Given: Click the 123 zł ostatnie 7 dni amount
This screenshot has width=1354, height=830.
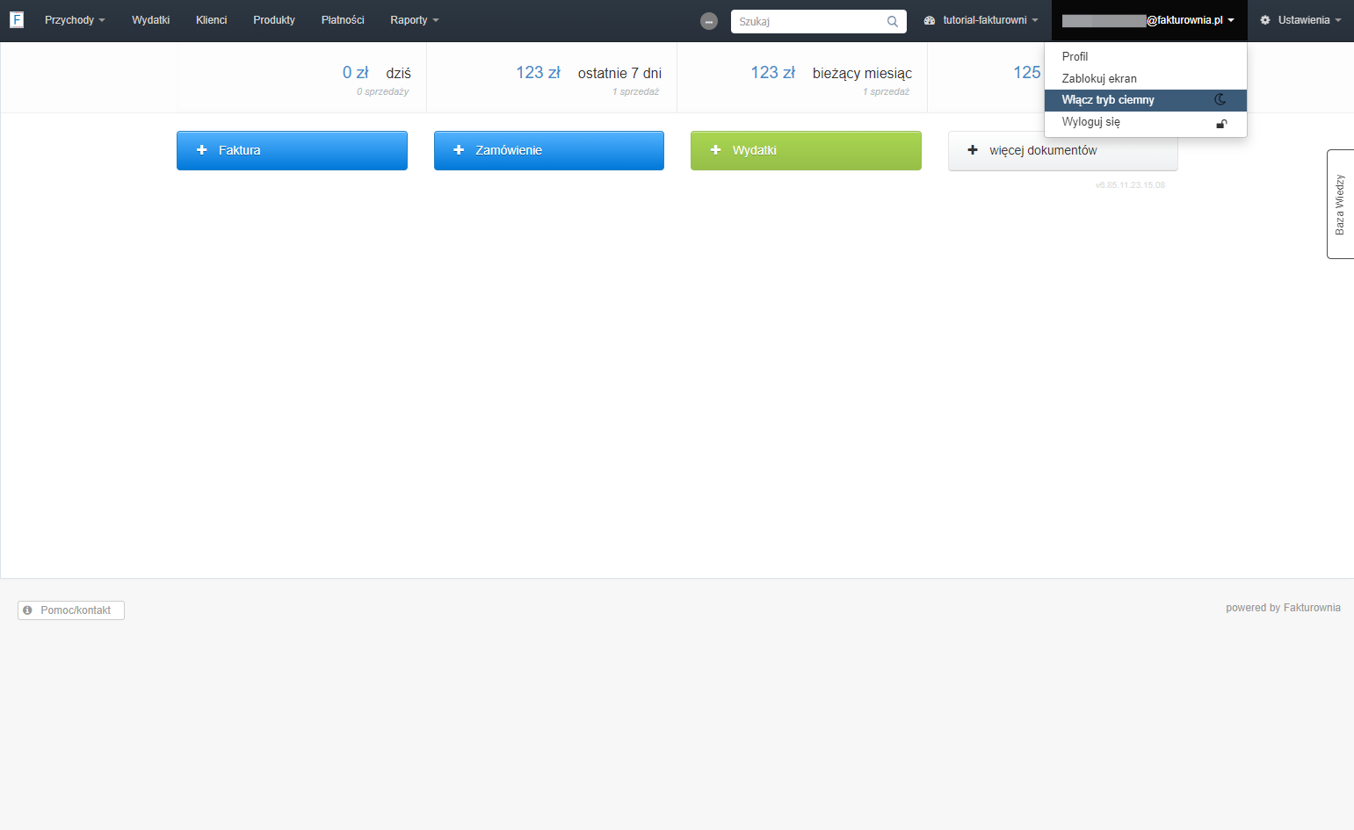Looking at the screenshot, I should [x=538, y=73].
